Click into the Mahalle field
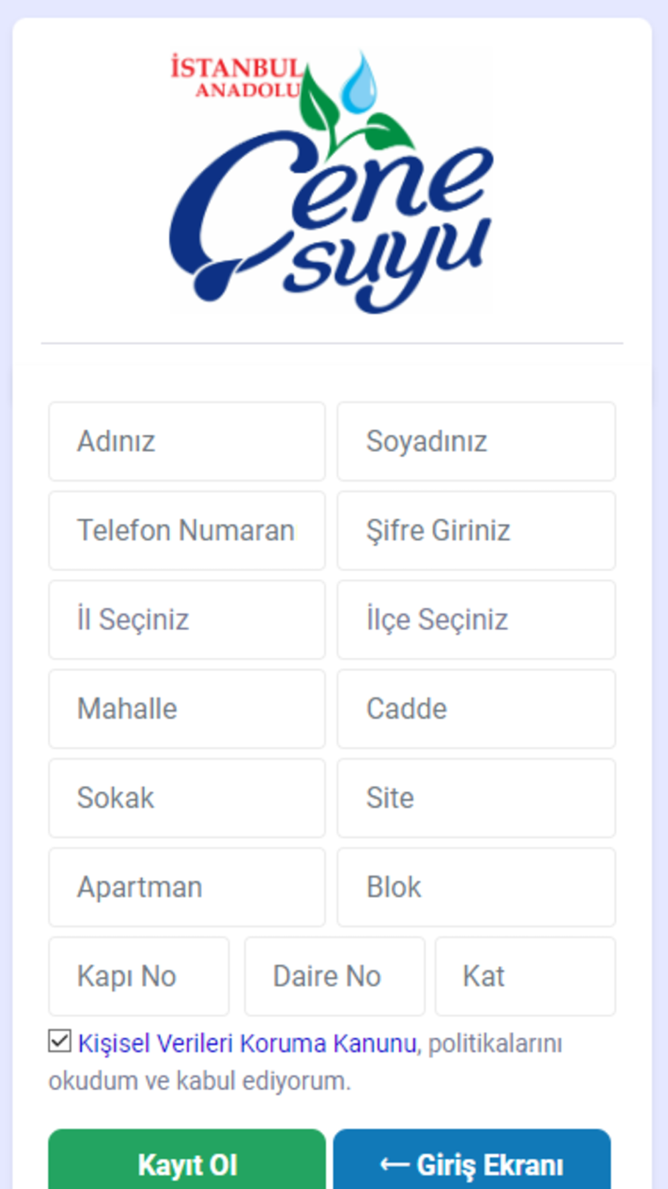Viewport: 668px width, 1189px height. coord(187,709)
